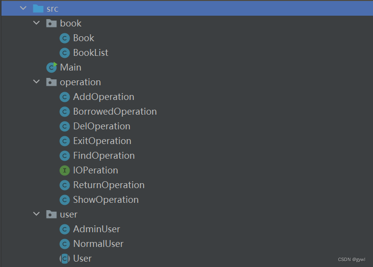Click the class icon beside FindOperation
This screenshot has height=267, width=373.
pos(65,156)
